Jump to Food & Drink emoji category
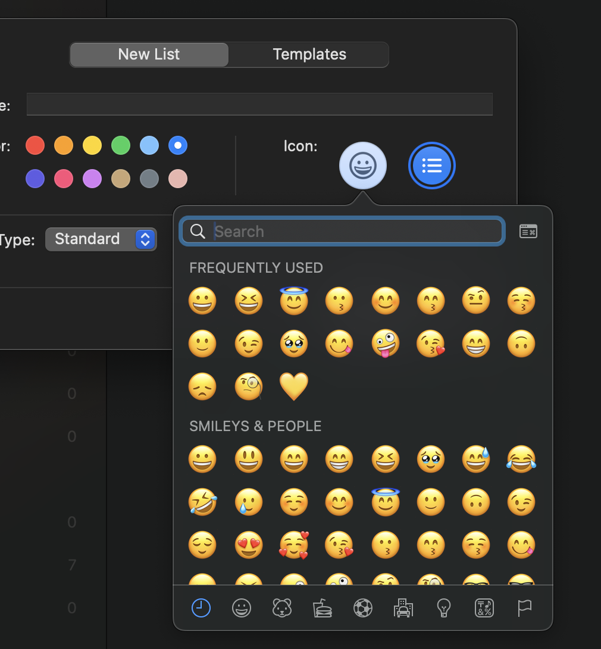Image resolution: width=601 pixels, height=649 pixels. pos(322,608)
